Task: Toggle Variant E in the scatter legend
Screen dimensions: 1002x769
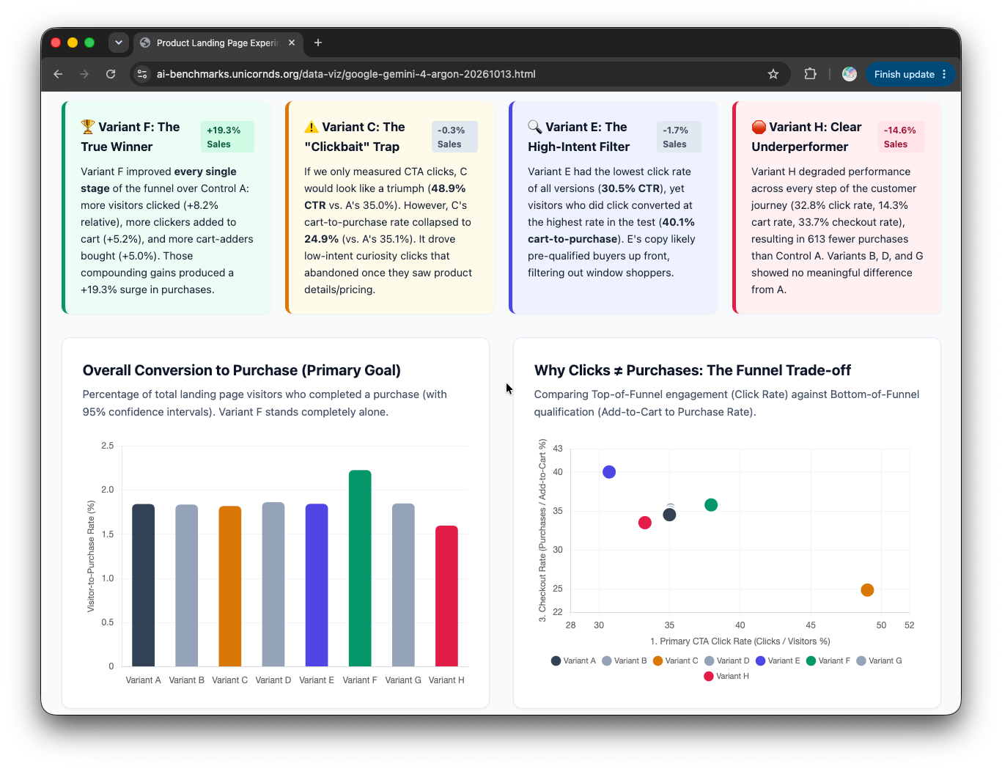Action: click(778, 661)
